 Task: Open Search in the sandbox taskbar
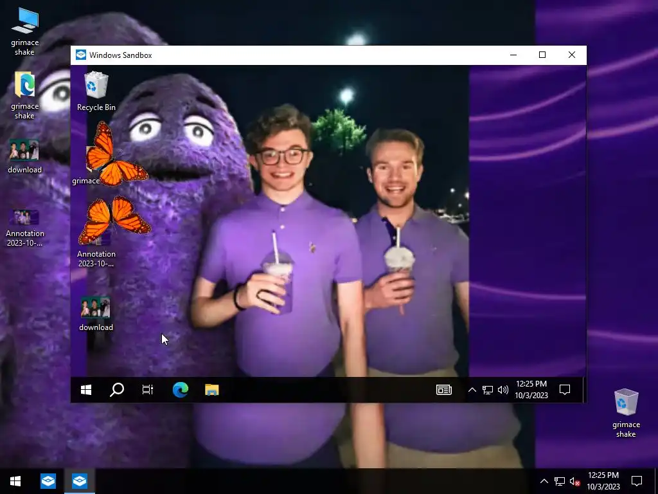pyautogui.click(x=117, y=390)
